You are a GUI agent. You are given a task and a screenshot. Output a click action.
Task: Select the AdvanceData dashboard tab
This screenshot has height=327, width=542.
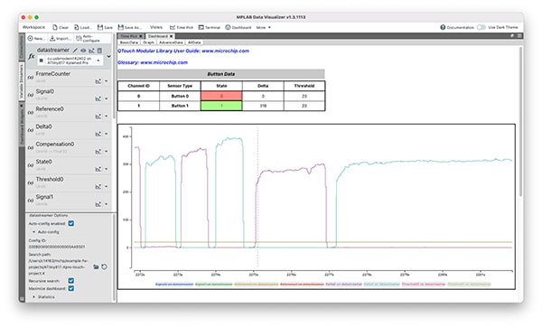click(x=171, y=42)
